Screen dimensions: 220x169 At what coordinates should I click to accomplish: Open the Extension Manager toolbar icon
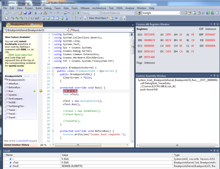tap(212, 13)
